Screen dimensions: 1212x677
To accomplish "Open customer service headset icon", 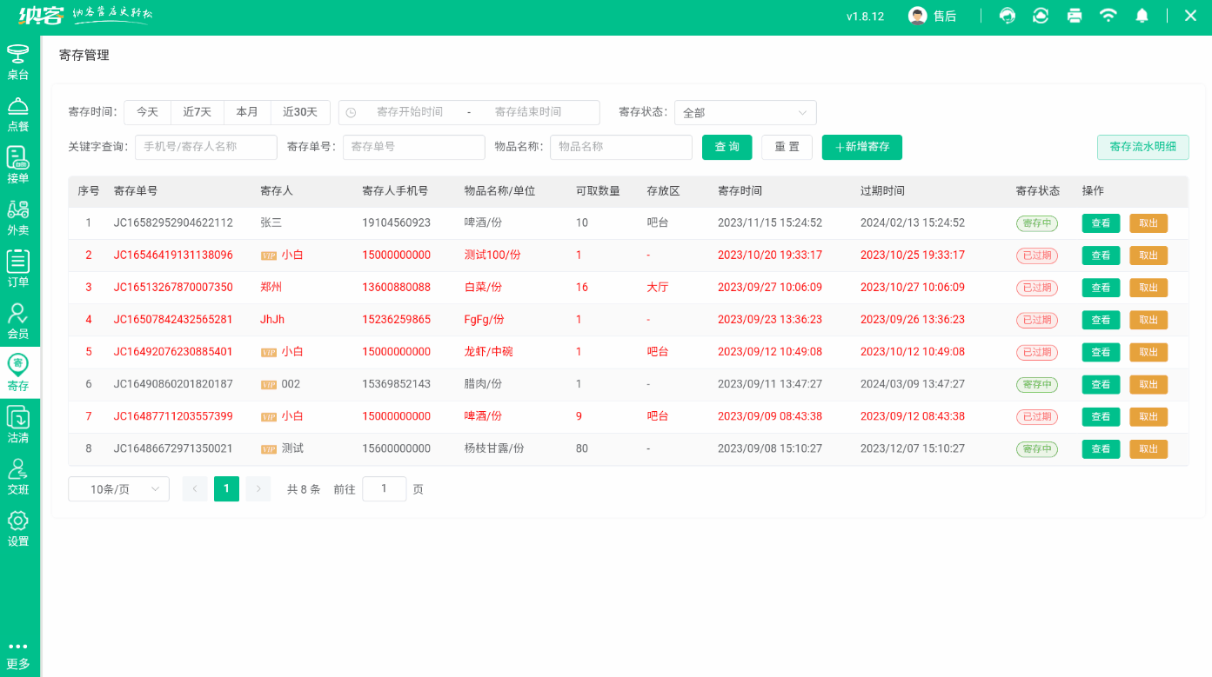I will coord(1007,16).
